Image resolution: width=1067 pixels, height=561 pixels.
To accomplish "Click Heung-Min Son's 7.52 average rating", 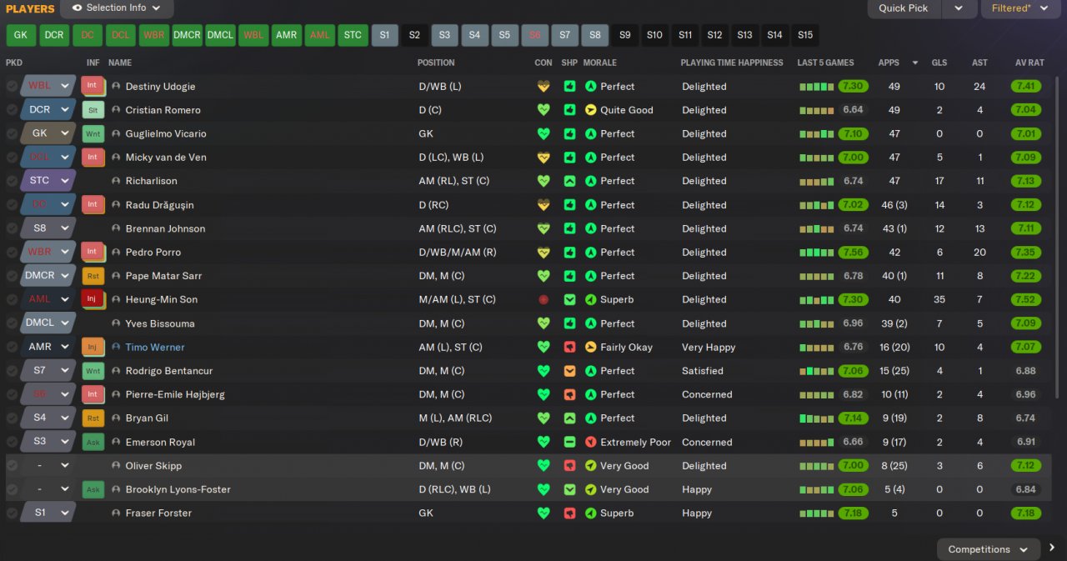I will click(x=1026, y=299).
